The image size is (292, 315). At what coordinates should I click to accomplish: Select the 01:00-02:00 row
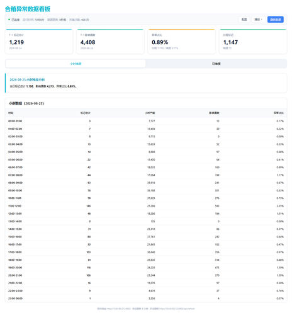pyautogui.click(x=146, y=129)
